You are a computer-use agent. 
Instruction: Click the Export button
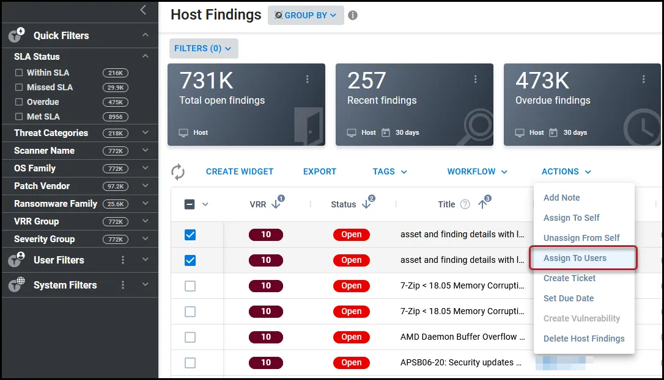click(x=320, y=171)
